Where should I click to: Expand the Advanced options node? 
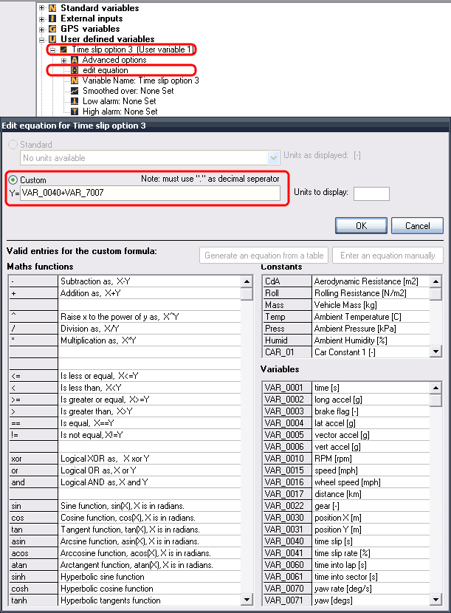(x=64, y=60)
